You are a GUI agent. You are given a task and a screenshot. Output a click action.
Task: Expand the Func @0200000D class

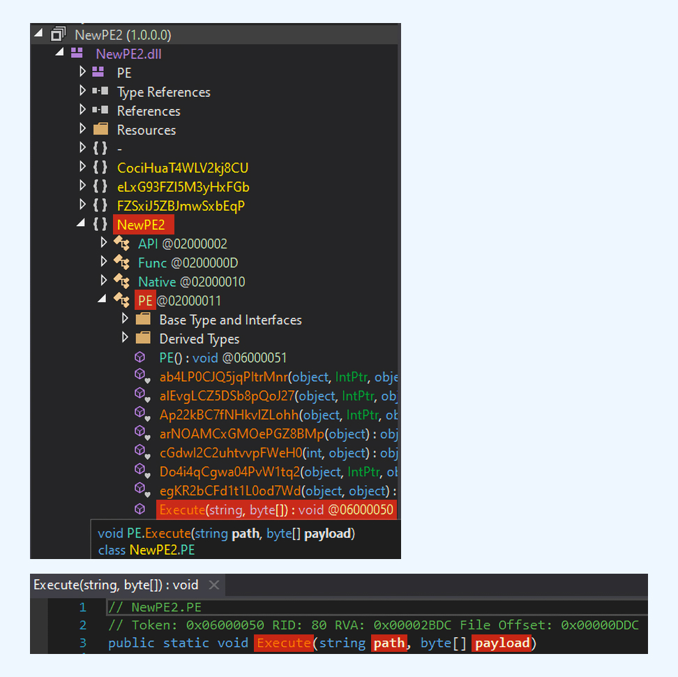pyautogui.click(x=103, y=261)
